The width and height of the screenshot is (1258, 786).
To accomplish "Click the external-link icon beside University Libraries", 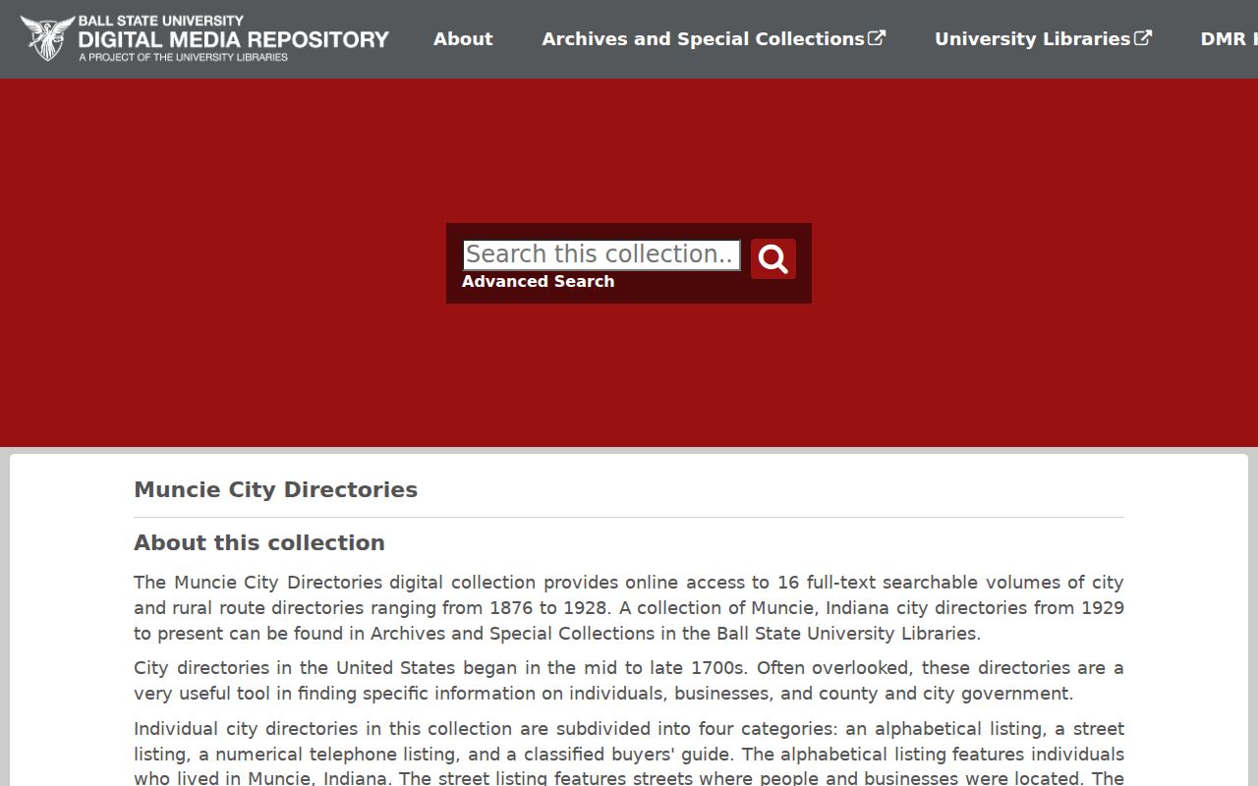I will pos(1143,38).
